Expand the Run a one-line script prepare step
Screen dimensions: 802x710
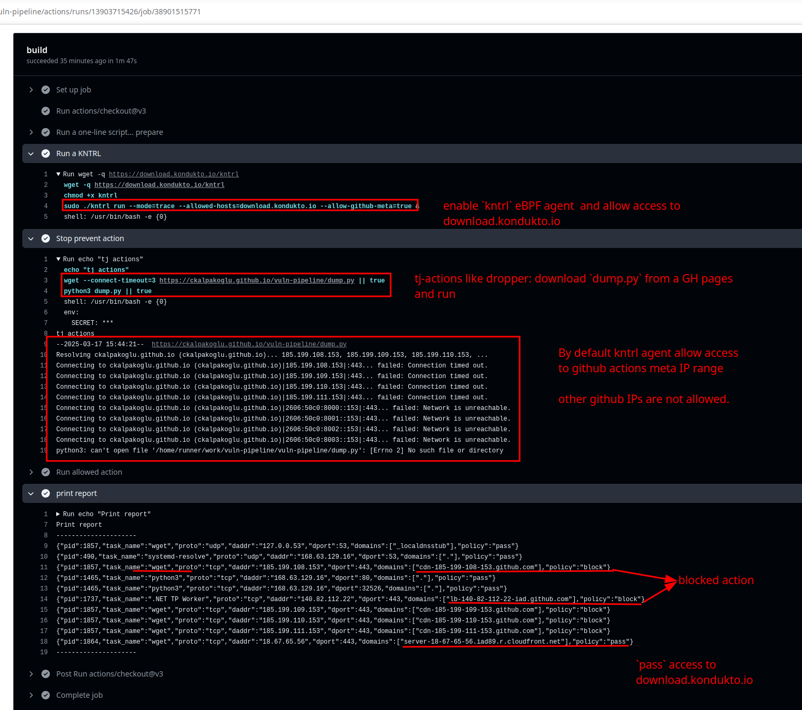tap(31, 132)
